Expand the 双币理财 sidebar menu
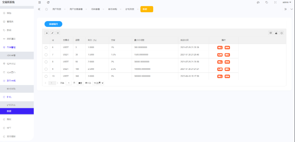The width and height of the screenshot is (295, 142). [x=17, y=137]
